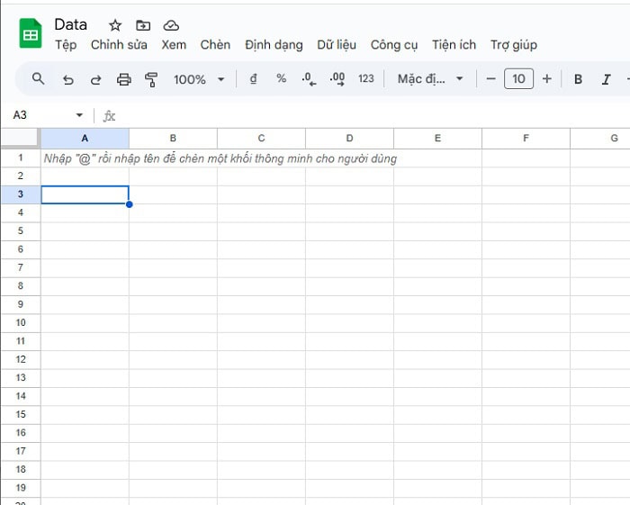Screen dimensions: 630x505
Task: Expand the A3 name box dropdown
Action: coord(79,115)
